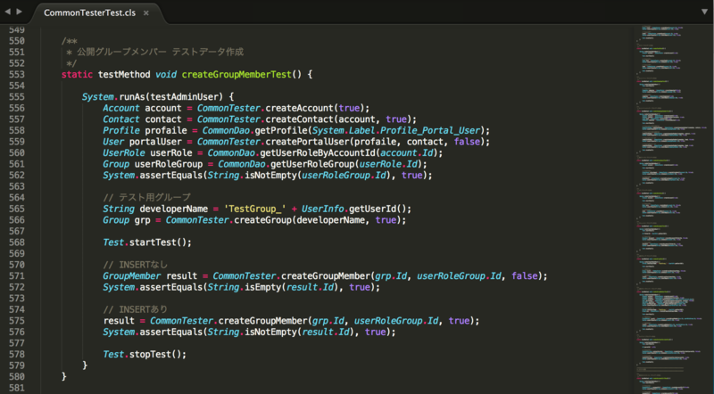
Task: Click 'createPortalUser' on line 559
Action: [307, 142]
